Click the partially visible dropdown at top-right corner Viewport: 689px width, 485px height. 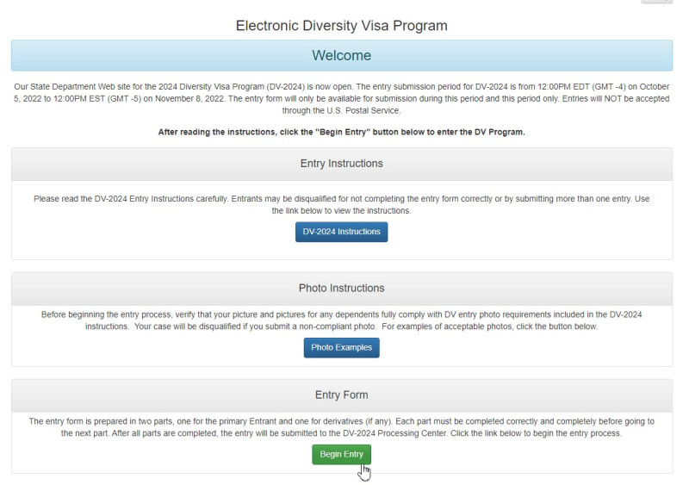click(x=657, y=2)
